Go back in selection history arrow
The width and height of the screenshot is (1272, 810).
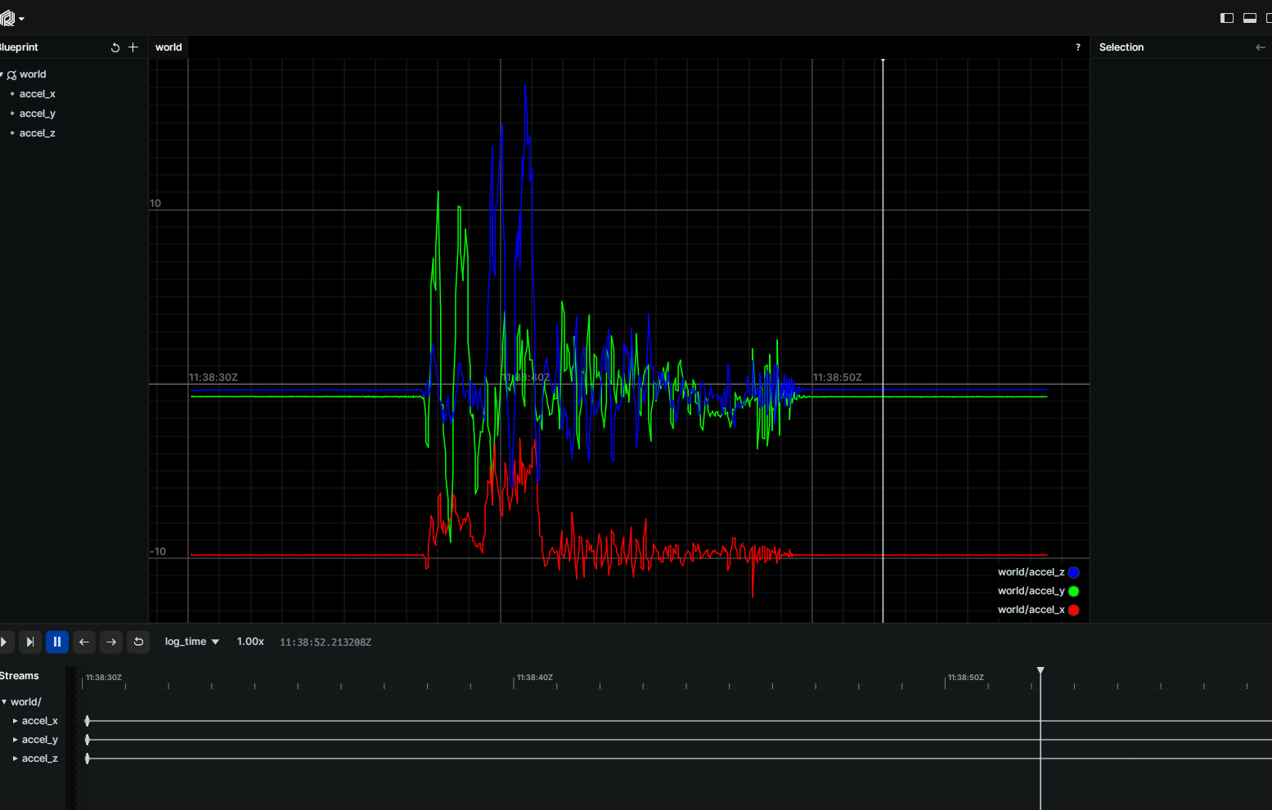point(1260,47)
